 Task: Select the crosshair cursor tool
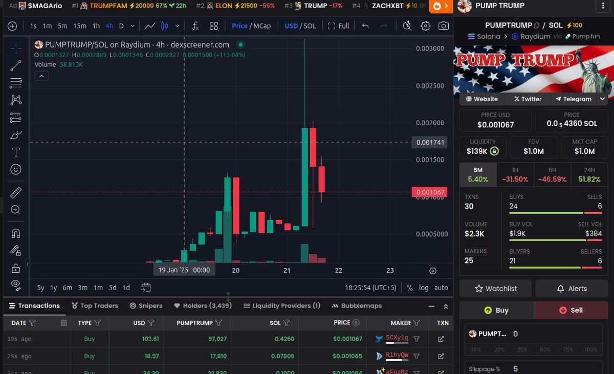pyautogui.click(x=15, y=49)
